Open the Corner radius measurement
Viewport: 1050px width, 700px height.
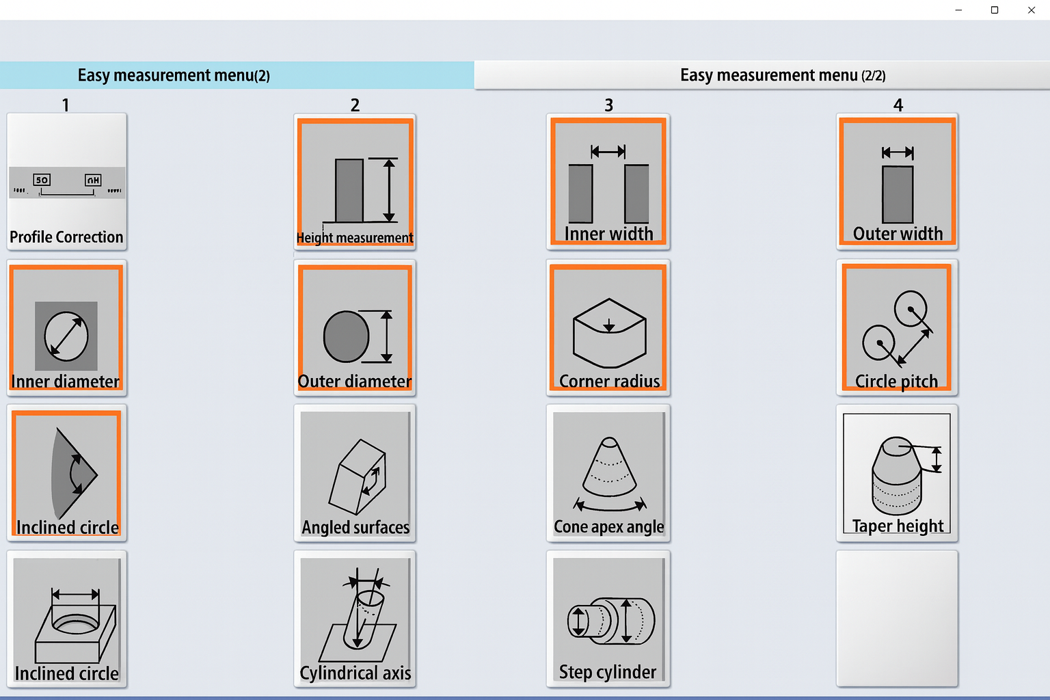pyautogui.click(x=608, y=327)
